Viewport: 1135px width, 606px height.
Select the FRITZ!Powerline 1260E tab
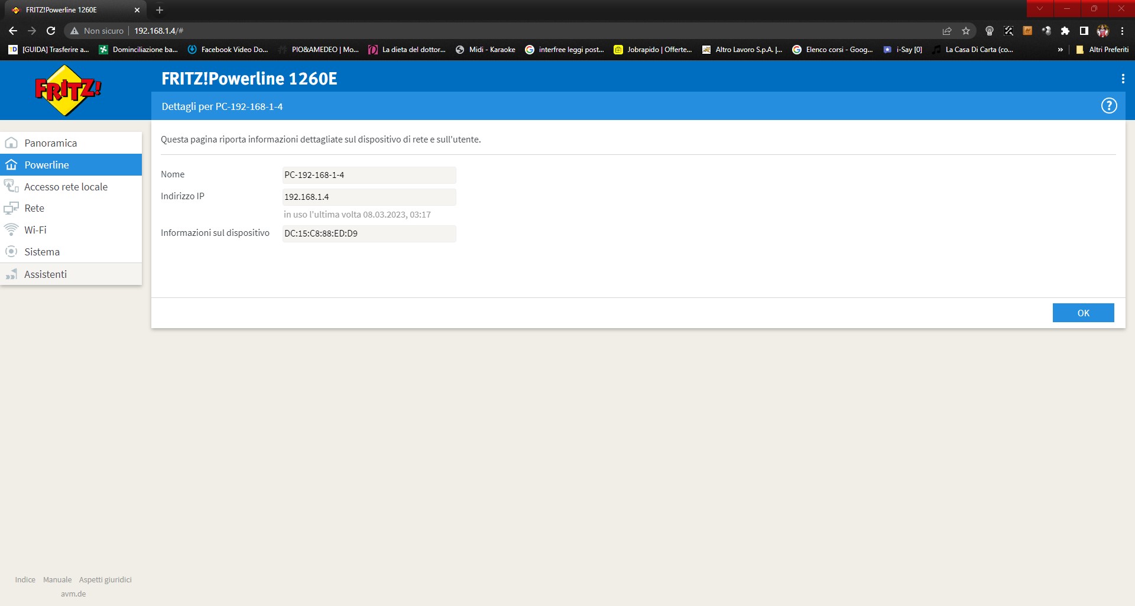point(76,10)
